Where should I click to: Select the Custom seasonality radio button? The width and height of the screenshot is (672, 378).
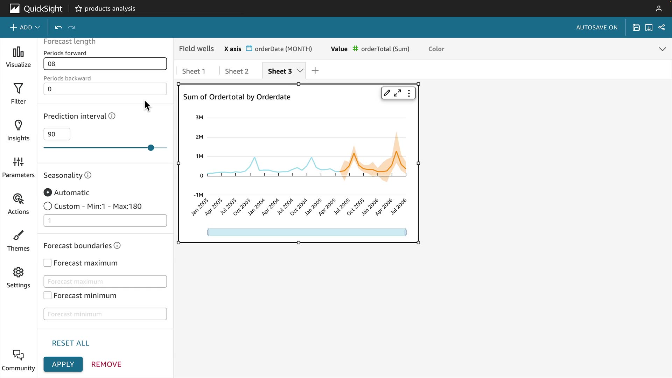pyautogui.click(x=48, y=206)
